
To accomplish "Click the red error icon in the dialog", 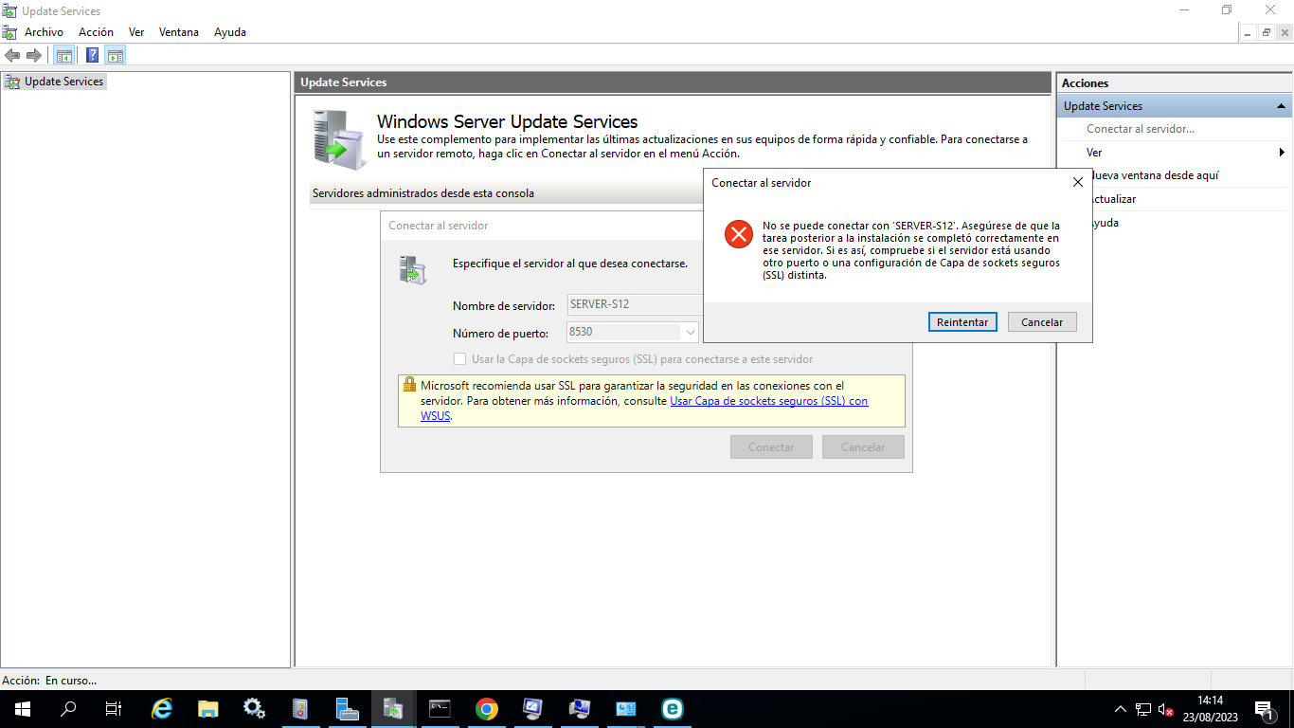I will (x=738, y=234).
